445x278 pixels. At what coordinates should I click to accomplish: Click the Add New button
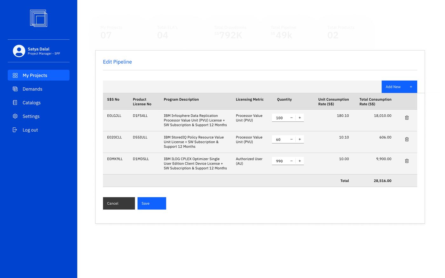[x=399, y=87]
